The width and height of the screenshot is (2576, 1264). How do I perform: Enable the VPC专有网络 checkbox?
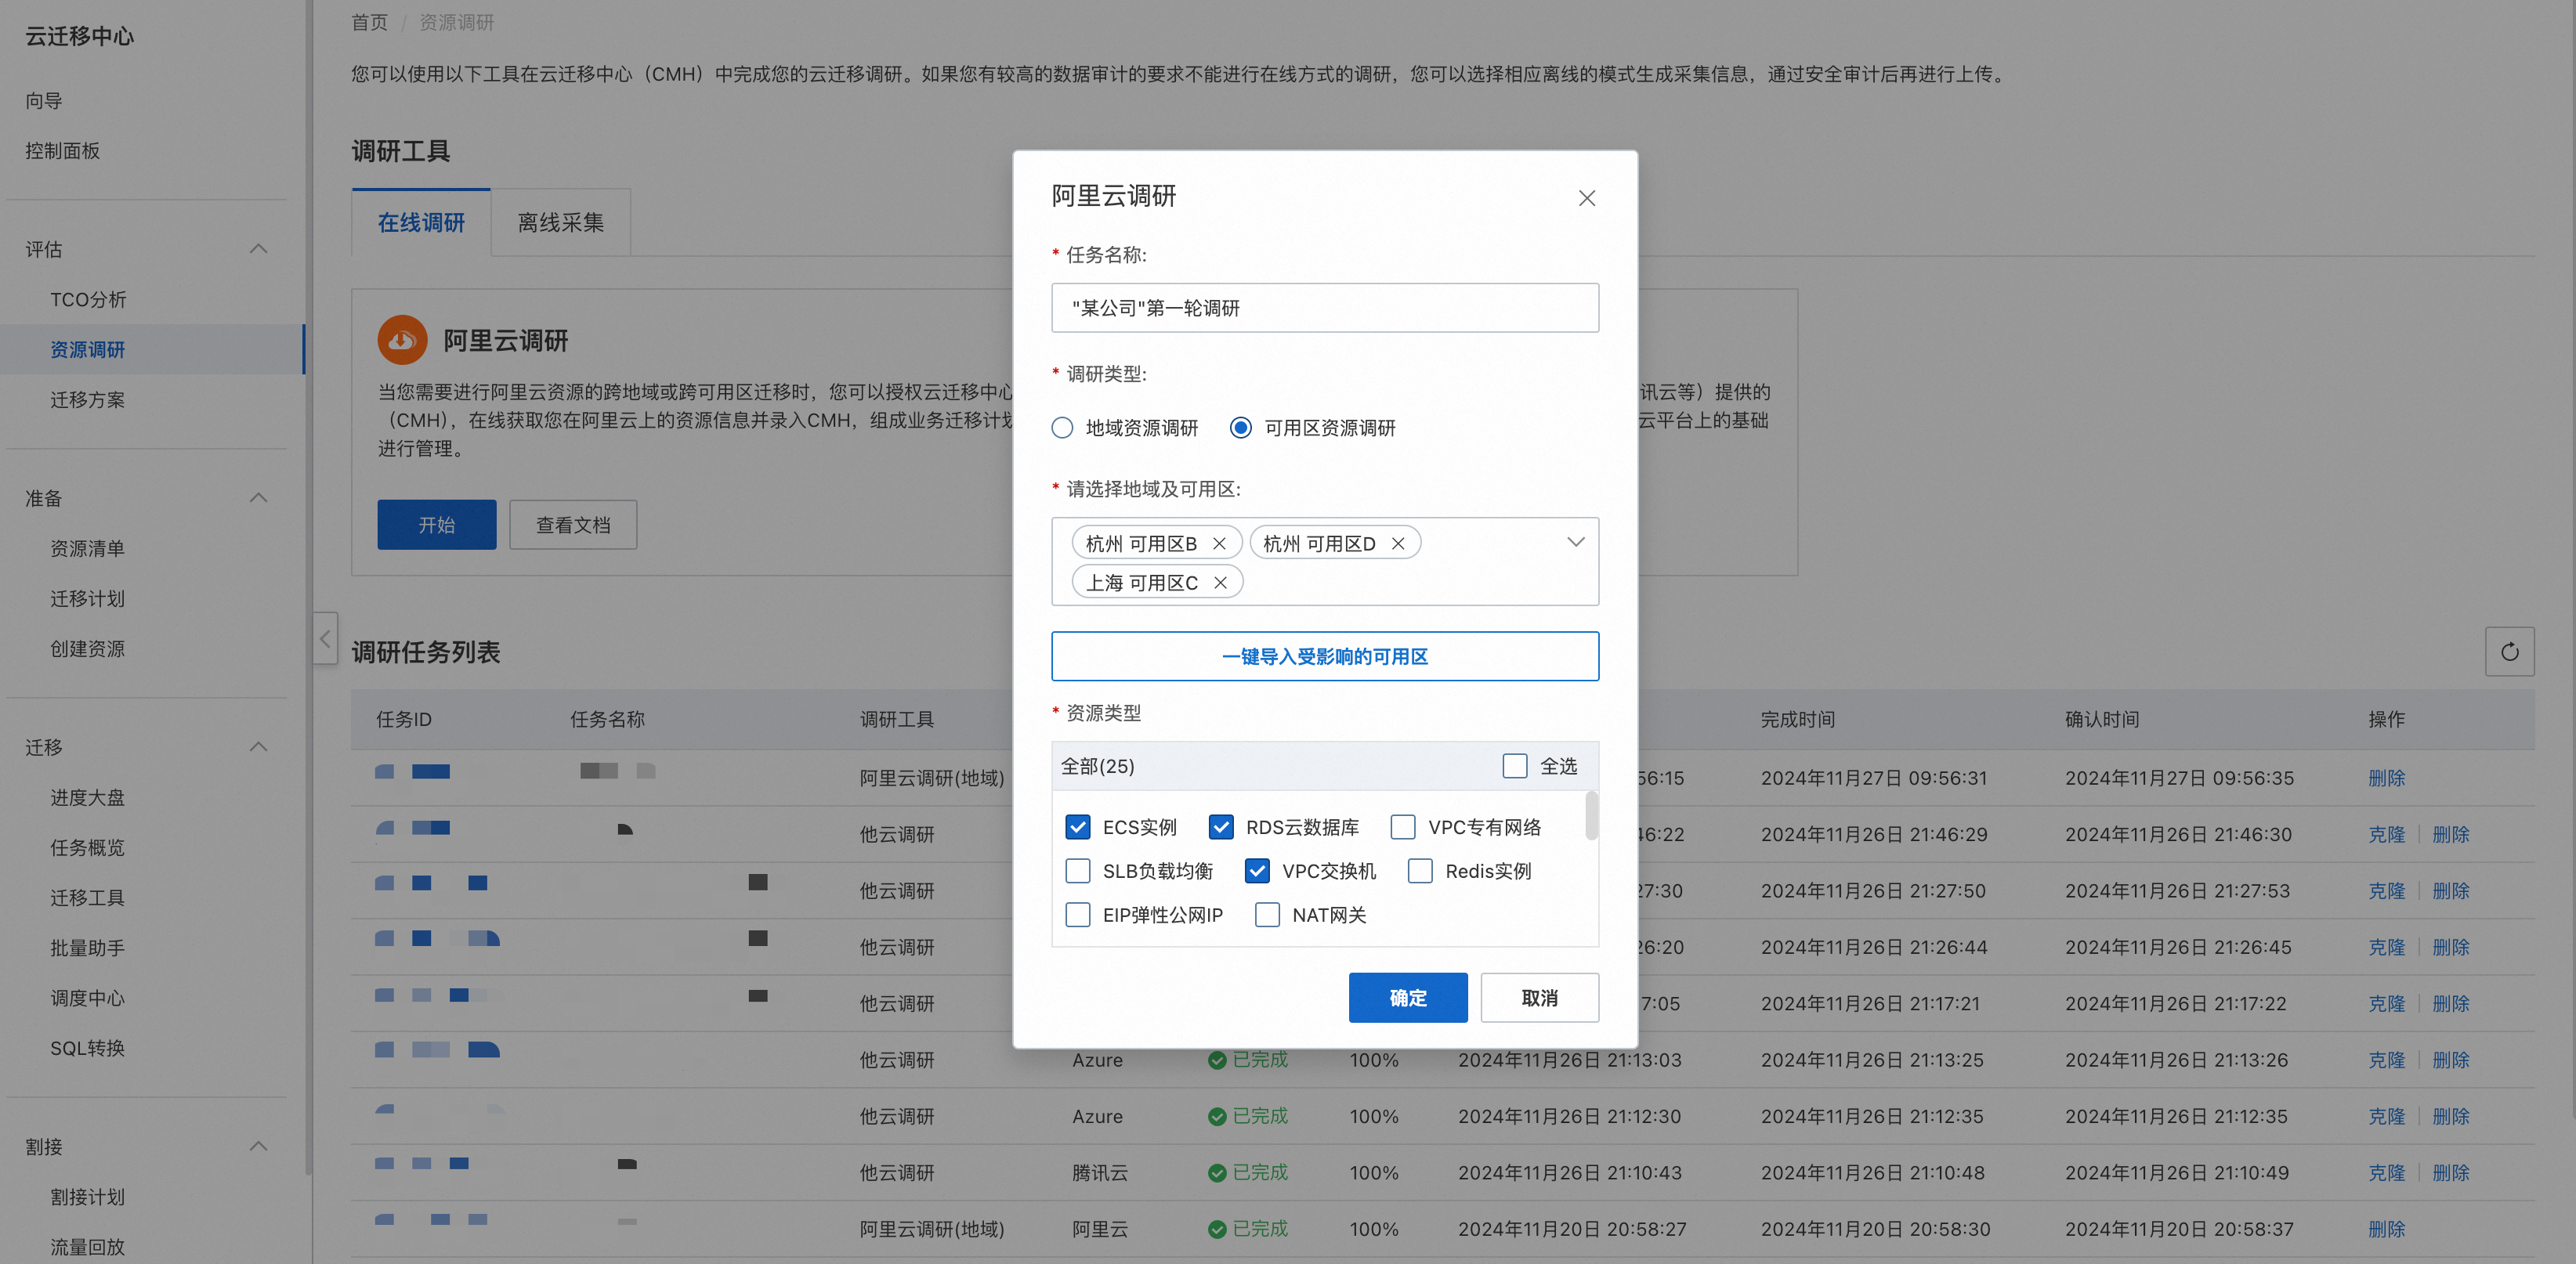click(x=1403, y=827)
